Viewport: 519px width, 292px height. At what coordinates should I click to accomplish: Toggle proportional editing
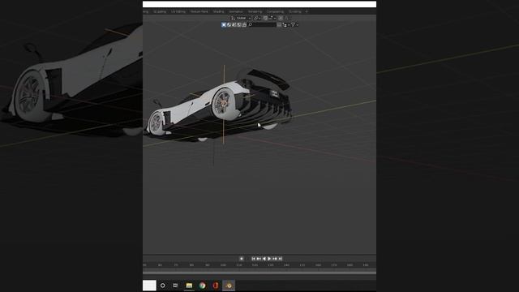281,18
